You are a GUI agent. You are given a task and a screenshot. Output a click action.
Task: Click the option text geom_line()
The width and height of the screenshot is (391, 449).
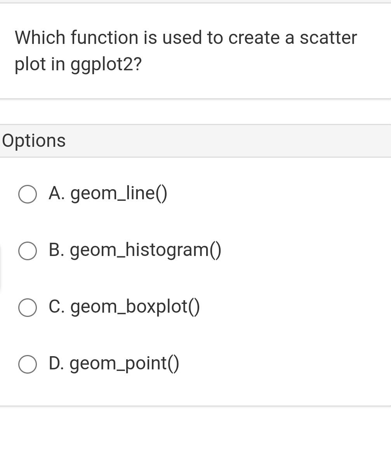pos(118,194)
